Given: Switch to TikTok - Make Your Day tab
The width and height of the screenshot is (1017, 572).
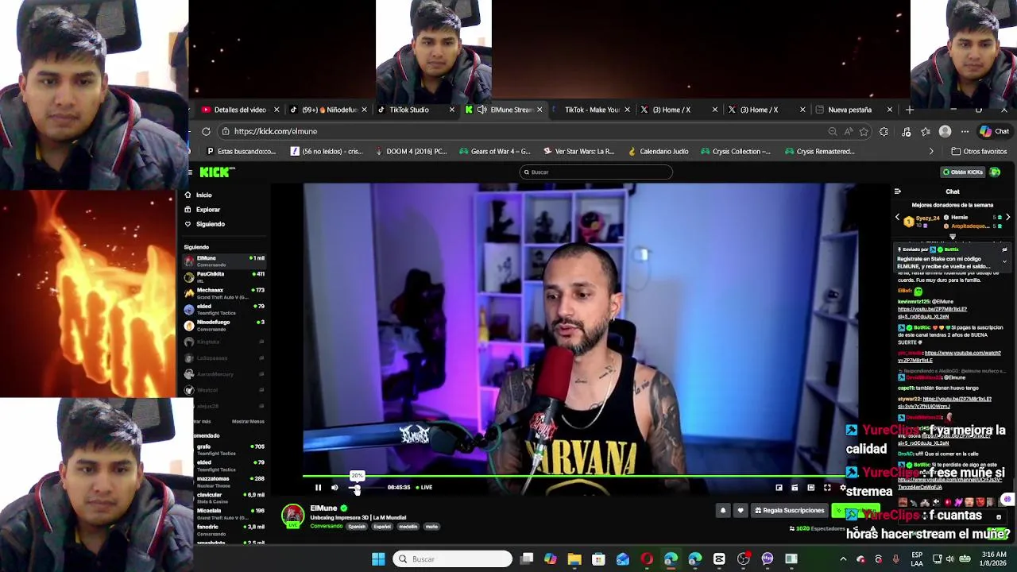Looking at the screenshot, I should 588,110.
